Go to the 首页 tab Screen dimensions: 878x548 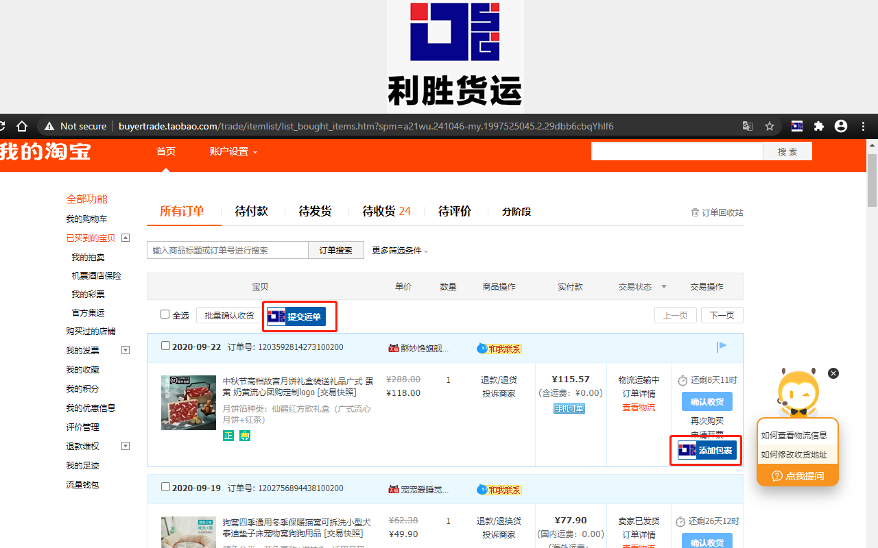(x=166, y=151)
